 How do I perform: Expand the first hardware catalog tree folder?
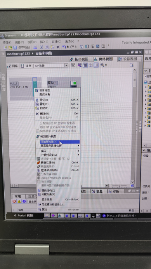coord(146,87)
